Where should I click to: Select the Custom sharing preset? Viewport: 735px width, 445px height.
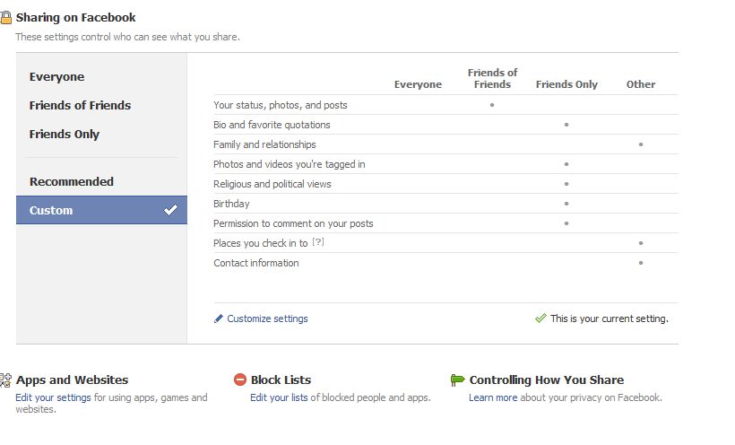pos(101,210)
